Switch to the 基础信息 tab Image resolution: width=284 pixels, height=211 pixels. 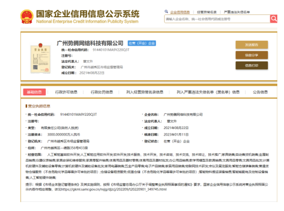coord(34,92)
